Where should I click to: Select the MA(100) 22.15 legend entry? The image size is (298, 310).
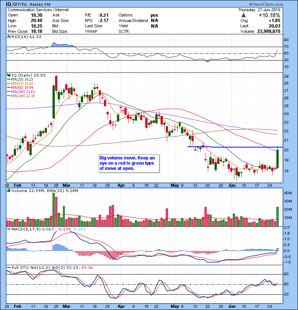pyautogui.click(x=21, y=96)
